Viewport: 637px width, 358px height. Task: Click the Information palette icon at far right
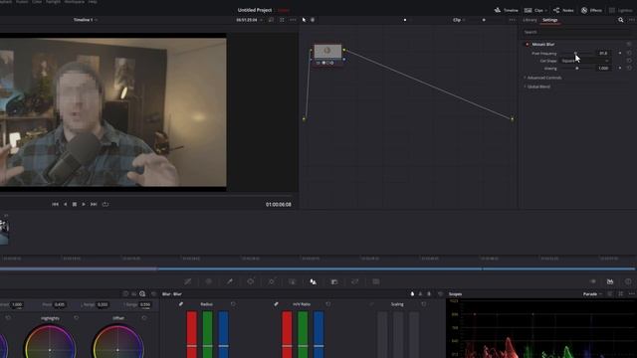click(628, 281)
